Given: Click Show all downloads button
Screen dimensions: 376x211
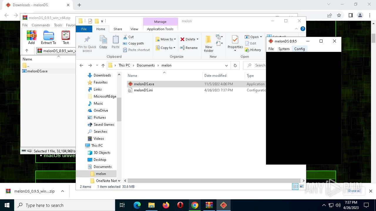Looking at the screenshot, I should tap(354, 191).
